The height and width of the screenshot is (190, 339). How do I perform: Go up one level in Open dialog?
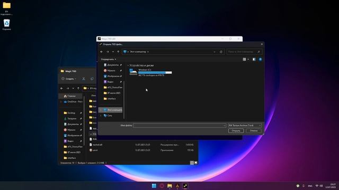point(118,52)
